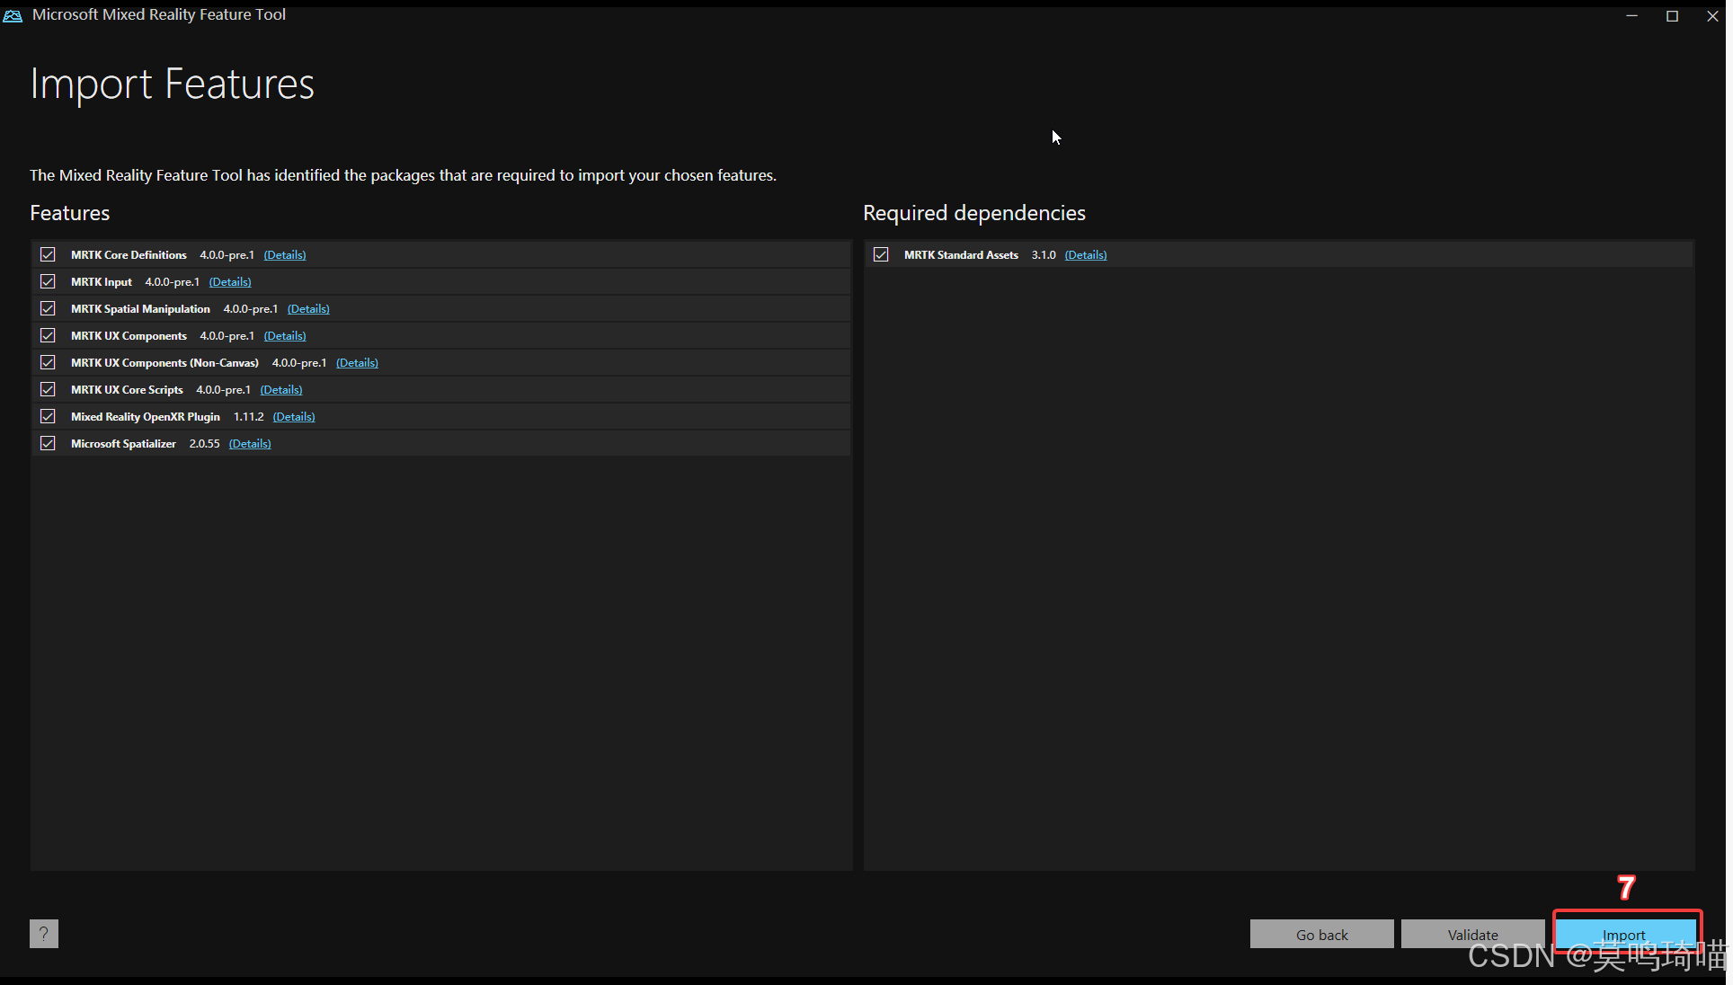Image resolution: width=1733 pixels, height=985 pixels.
Task: Uncheck MRTK Spatial Manipulation feature
Action: click(x=48, y=309)
